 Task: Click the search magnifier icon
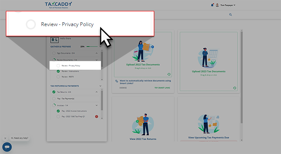[x=230, y=15]
